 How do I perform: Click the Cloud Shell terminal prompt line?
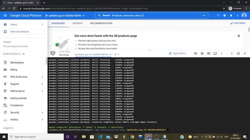point(109,130)
